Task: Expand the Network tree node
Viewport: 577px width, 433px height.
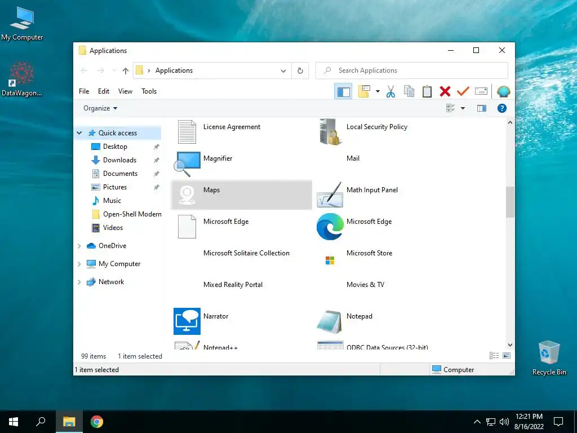Action: pos(79,282)
